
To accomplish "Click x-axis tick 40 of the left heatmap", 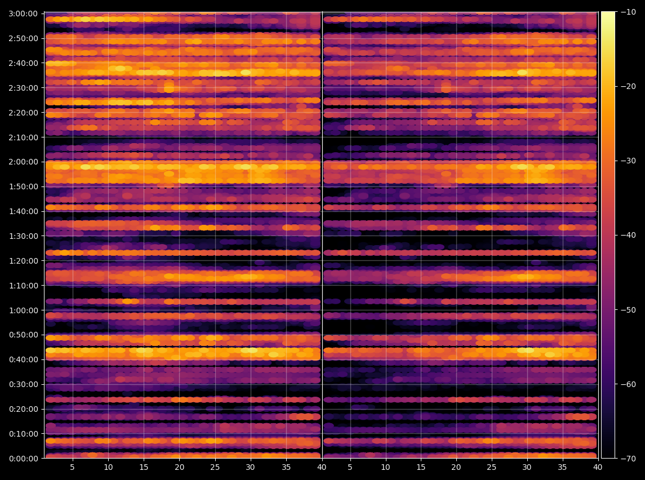I will point(322,467).
